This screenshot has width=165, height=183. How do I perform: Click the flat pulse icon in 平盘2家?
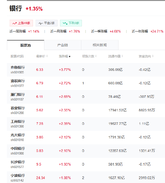tap(40, 23)
